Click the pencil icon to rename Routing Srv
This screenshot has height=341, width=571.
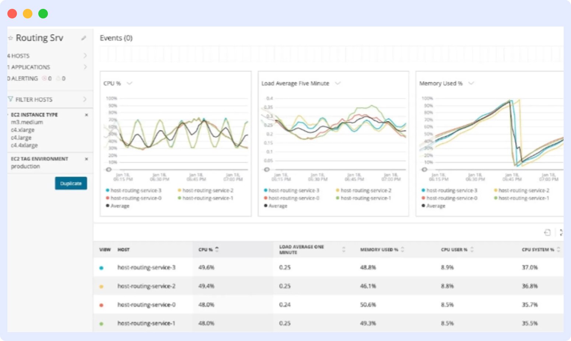tap(84, 38)
